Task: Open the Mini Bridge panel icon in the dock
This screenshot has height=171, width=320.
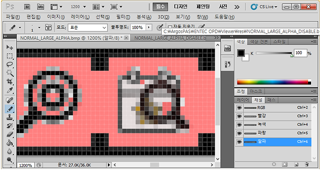Action: point(228,48)
